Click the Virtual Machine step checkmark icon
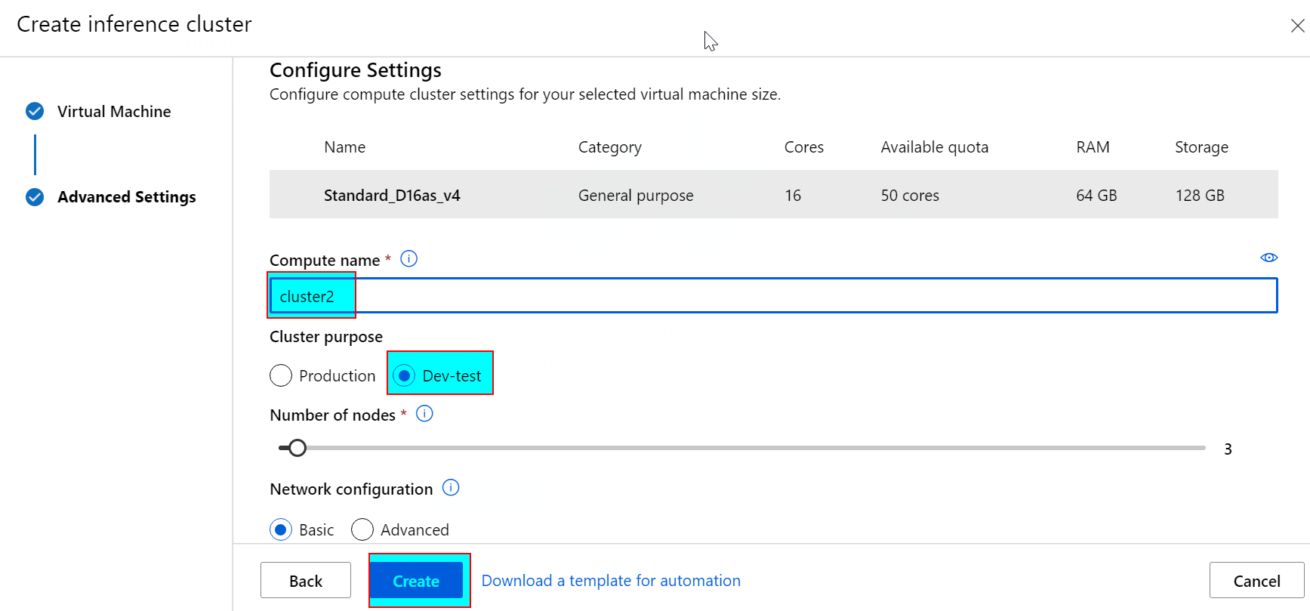This screenshot has width=1310, height=611. 35,112
